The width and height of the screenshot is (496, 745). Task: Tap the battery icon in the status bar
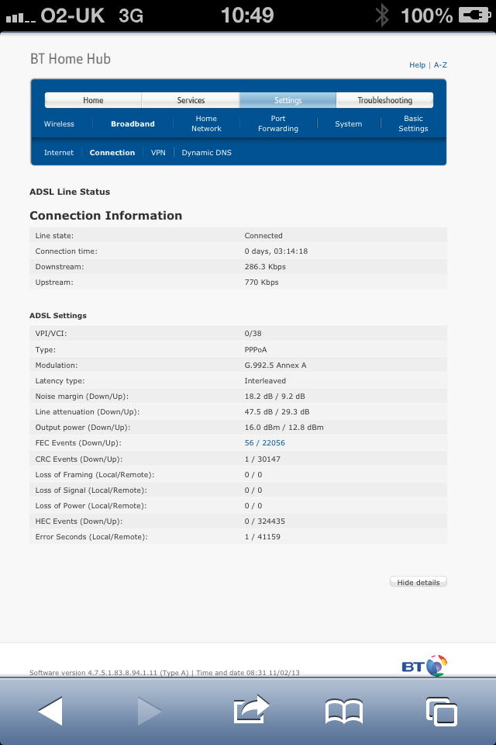point(474,16)
